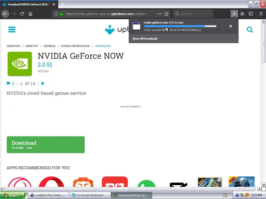Open the Firefox hamburger application menu
Viewport: 266px width, 199px height.
coord(261,14)
